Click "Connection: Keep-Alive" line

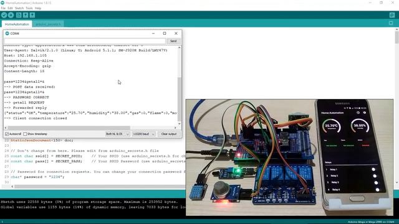click(x=29, y=61)
